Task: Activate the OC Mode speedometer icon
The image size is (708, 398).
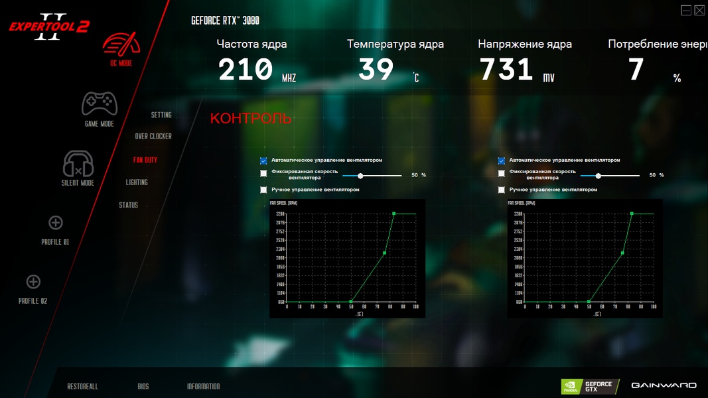Action: click(121, 44)
